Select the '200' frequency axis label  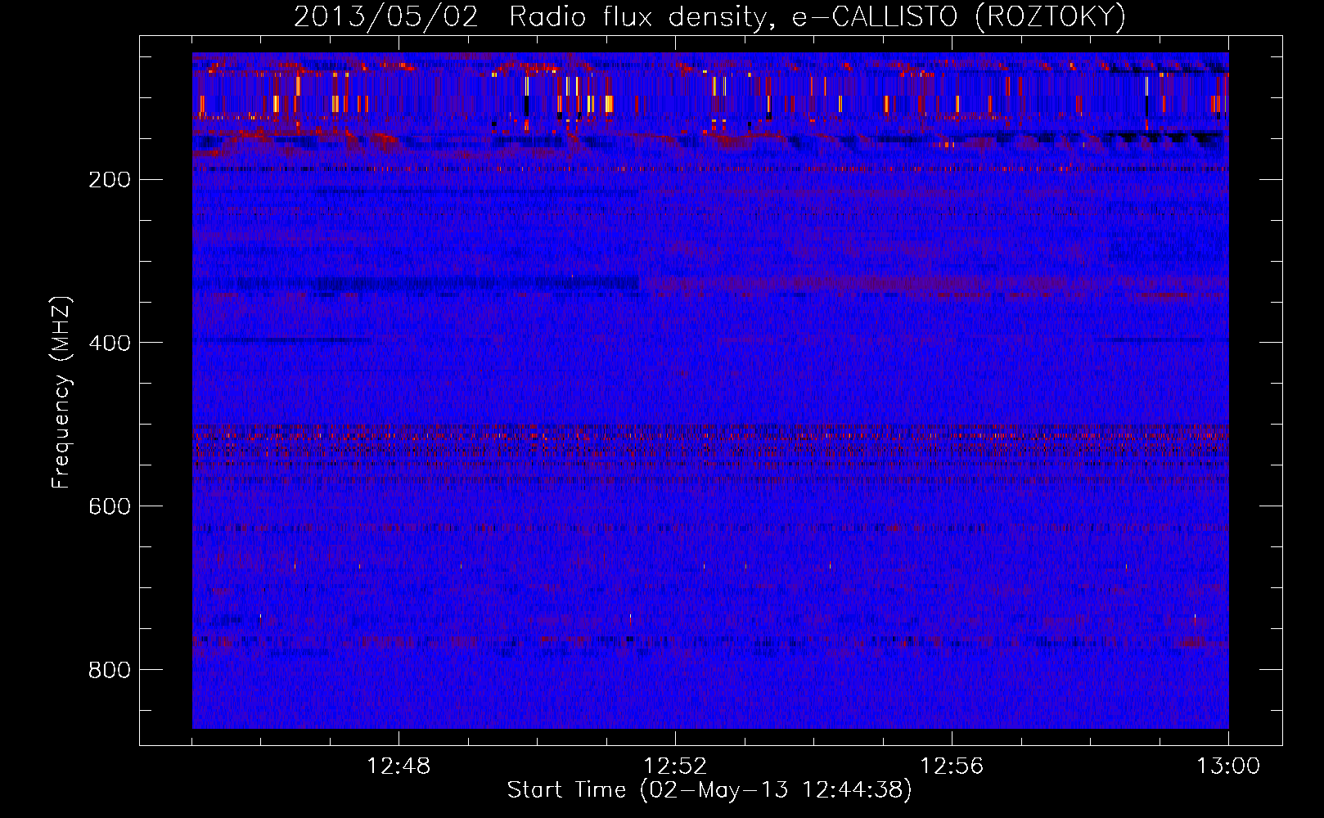pyautogui.click(x=110, y=180)
